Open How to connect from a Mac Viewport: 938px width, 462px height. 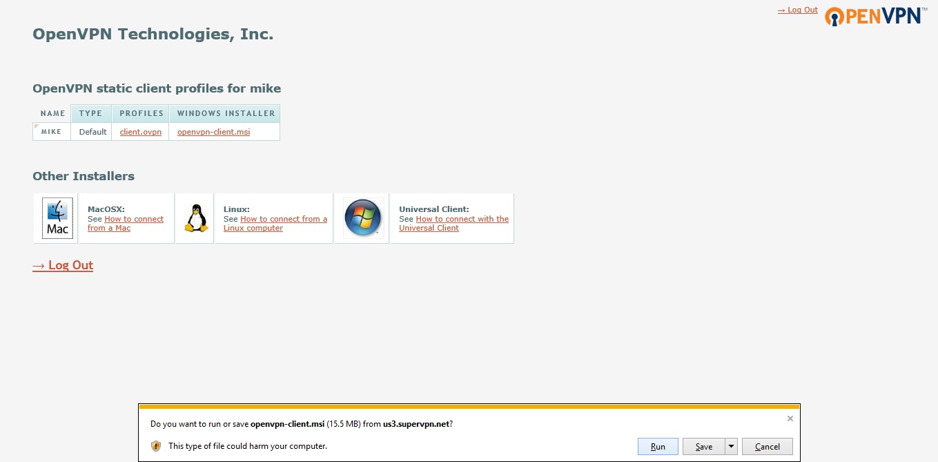(x=126, y=224)
